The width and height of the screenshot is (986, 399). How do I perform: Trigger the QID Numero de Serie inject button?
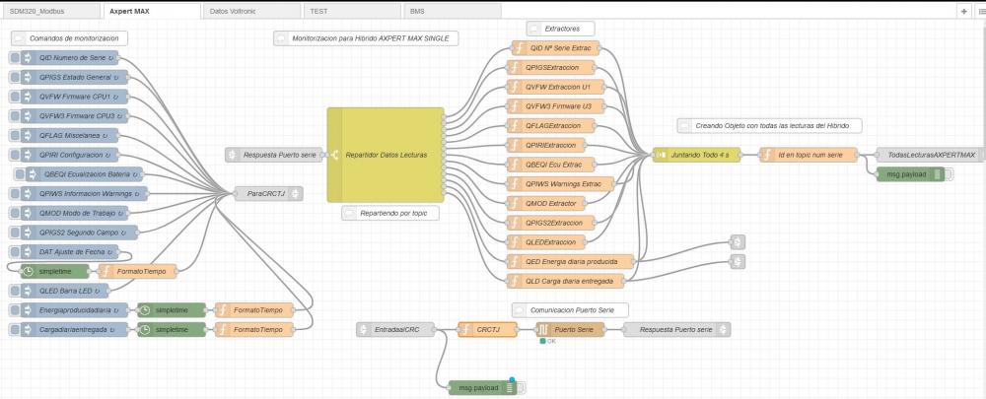tap(15, 58)
